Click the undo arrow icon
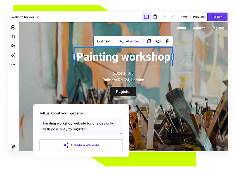The width and height of the screenshot is (237, 174). pyautogui.click(x=164, y=17)
